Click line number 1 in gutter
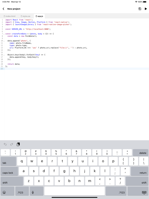 (2, 20)
